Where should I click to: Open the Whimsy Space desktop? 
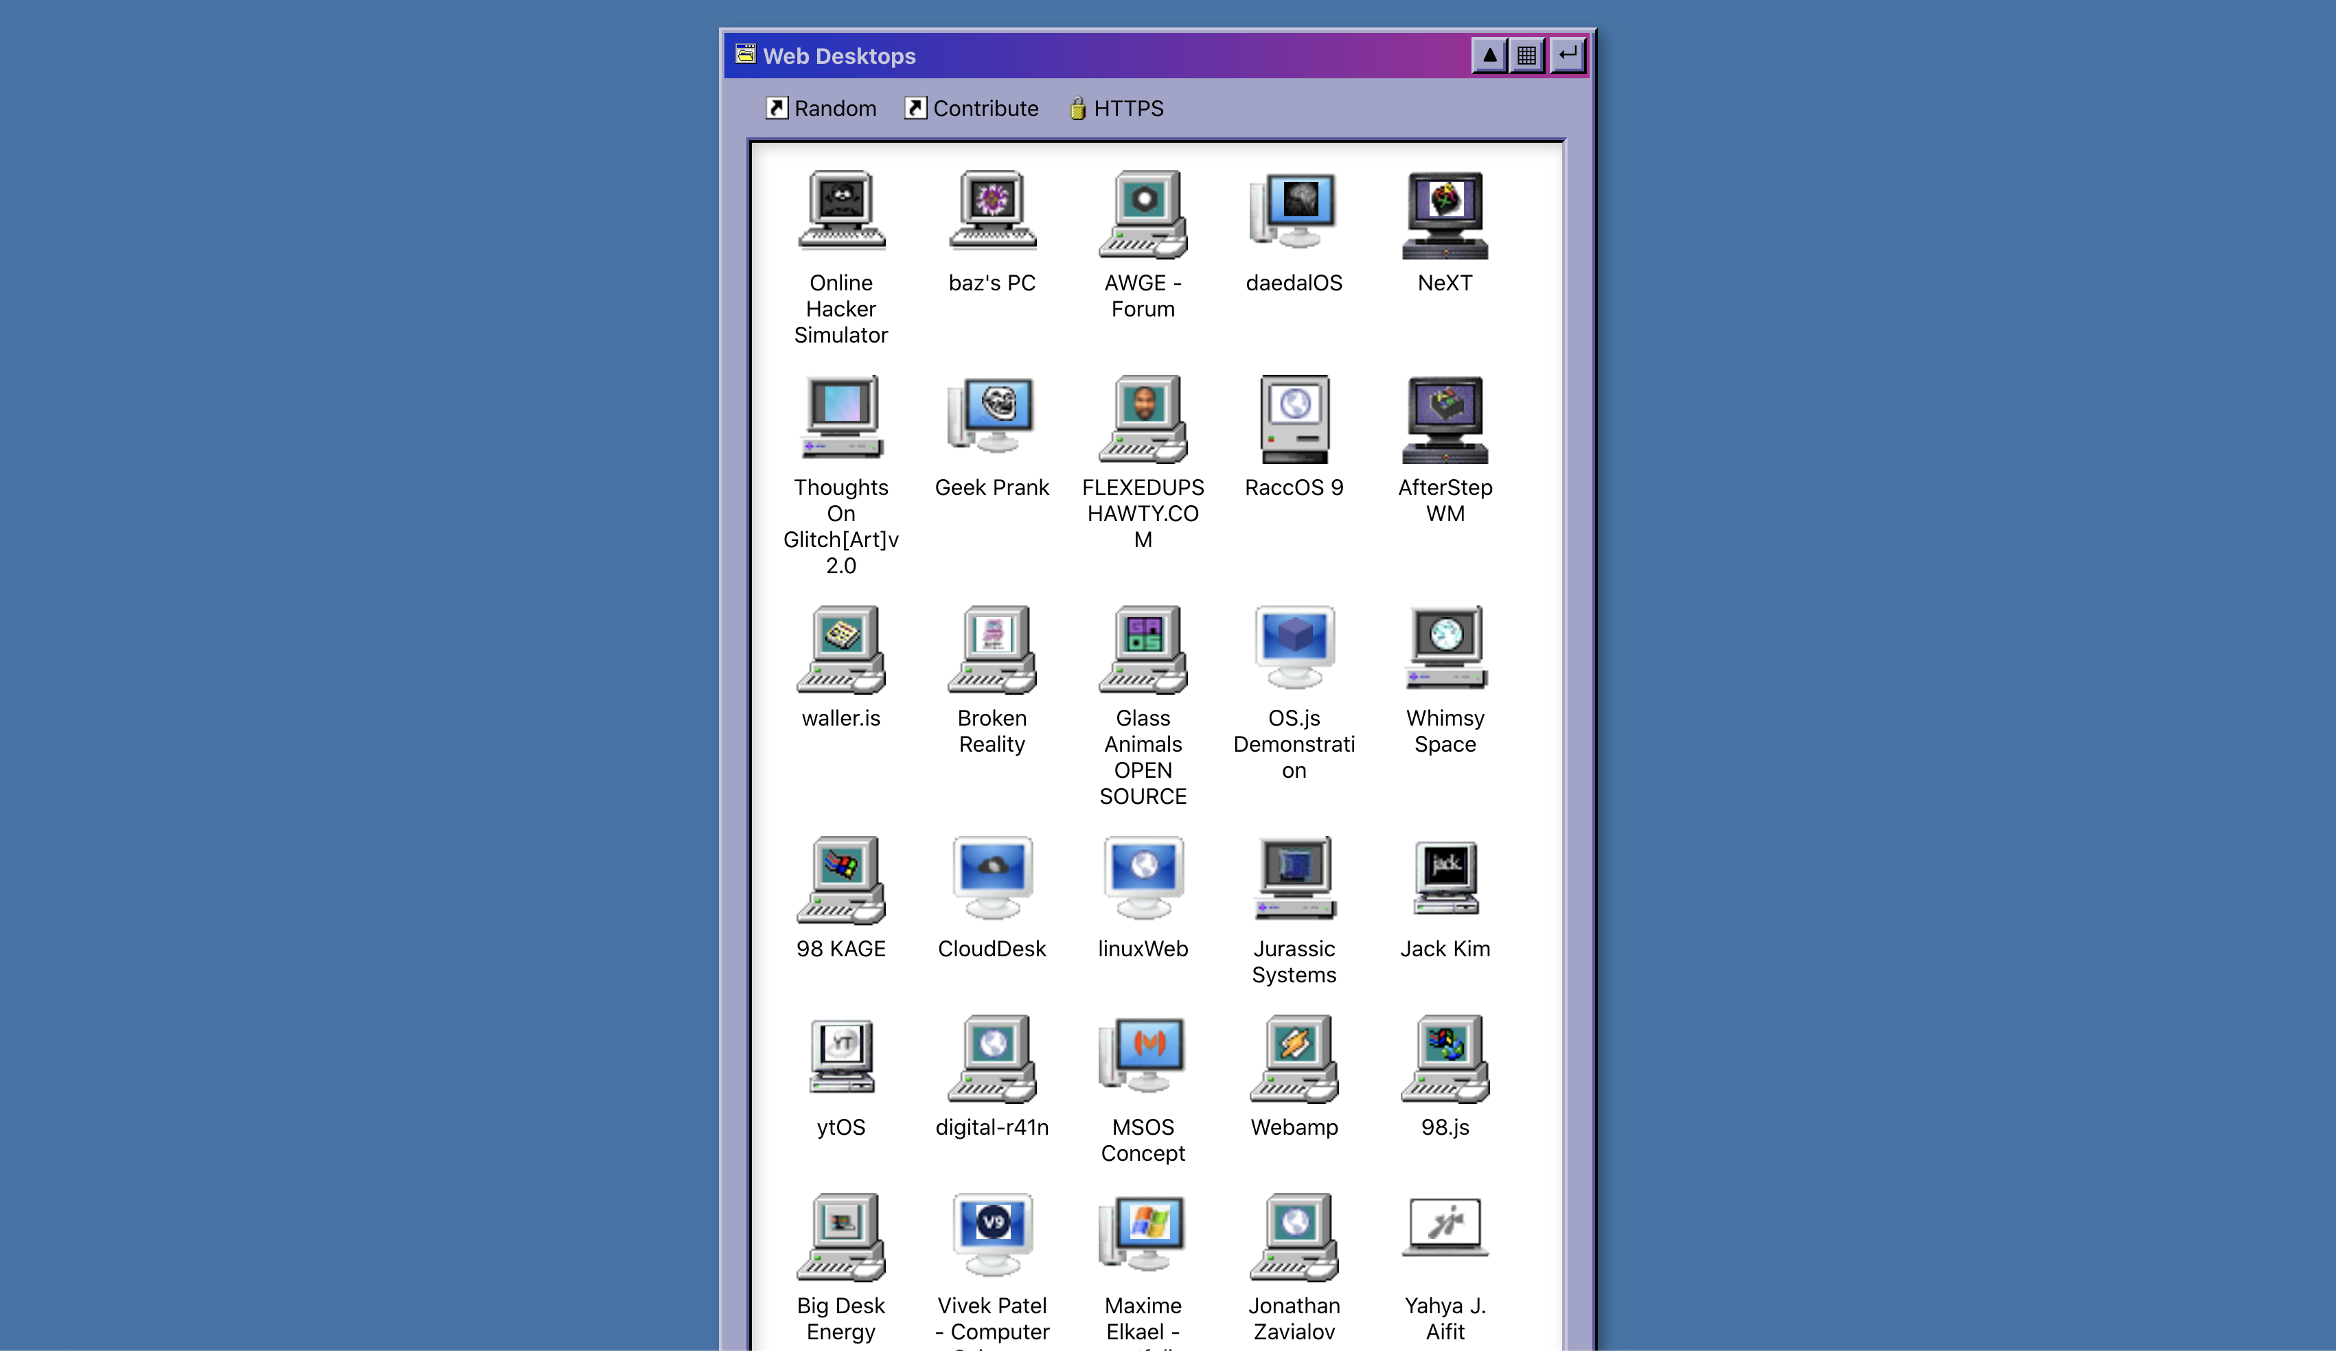coord(1443,650)
